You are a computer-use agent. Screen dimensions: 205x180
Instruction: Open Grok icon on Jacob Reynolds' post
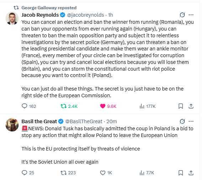click(182, 15)
